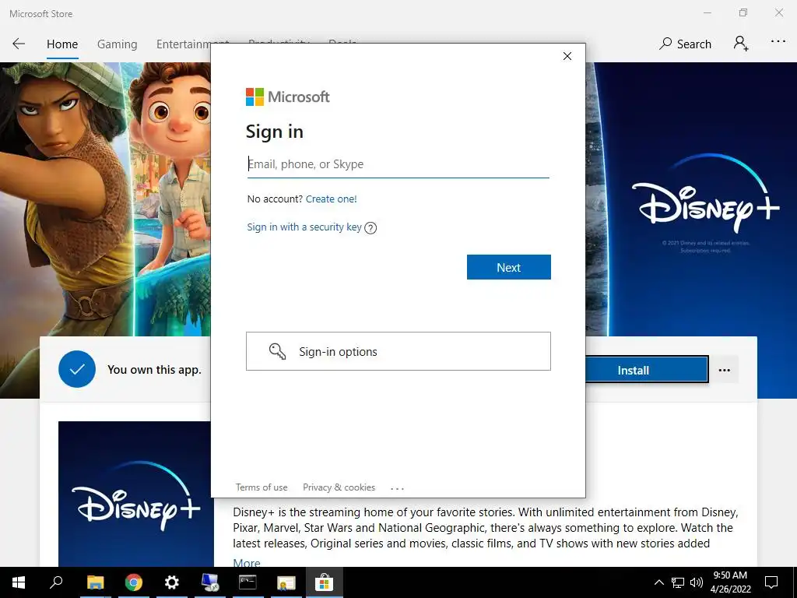
Task: Open the certificate app on the taskbar
Action: [286, 582]
